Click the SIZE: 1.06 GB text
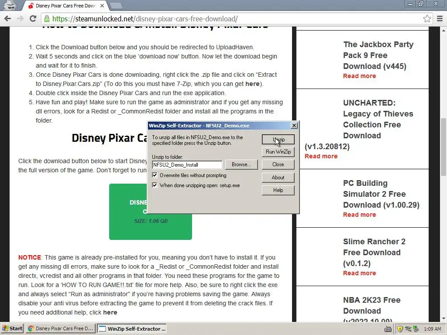 tap(151, 221)
